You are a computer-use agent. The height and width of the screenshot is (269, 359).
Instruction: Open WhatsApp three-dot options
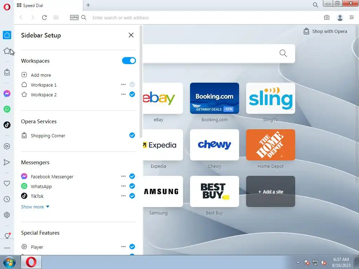123,186
